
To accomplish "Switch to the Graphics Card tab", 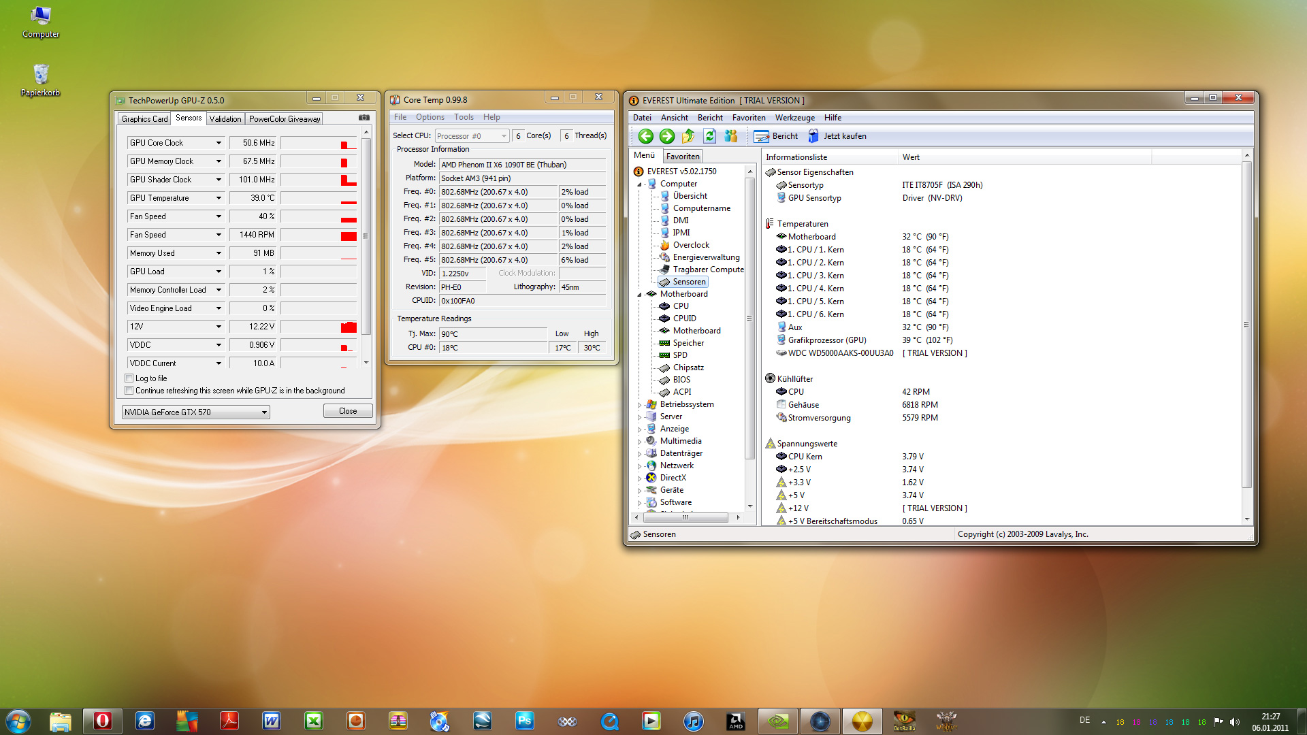I will coord(144,119).
